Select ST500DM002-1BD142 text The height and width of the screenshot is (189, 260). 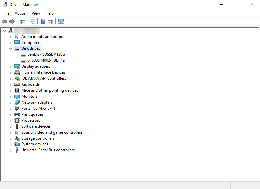point(46,60)
